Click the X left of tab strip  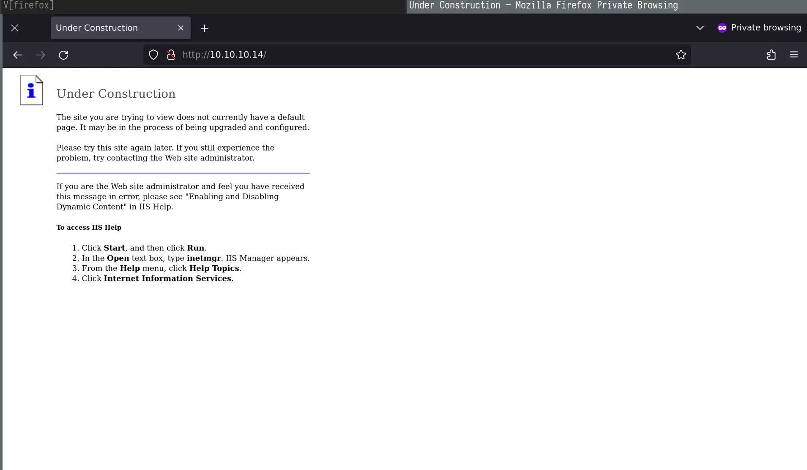[15, 28]
